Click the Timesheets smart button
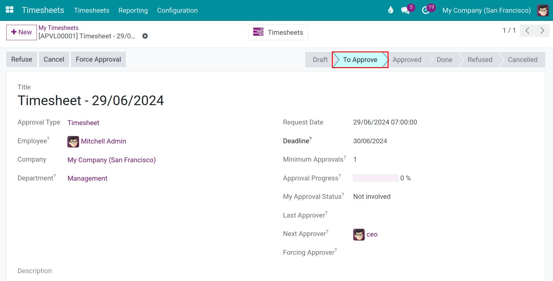The image size is (553, 281). 278,32
